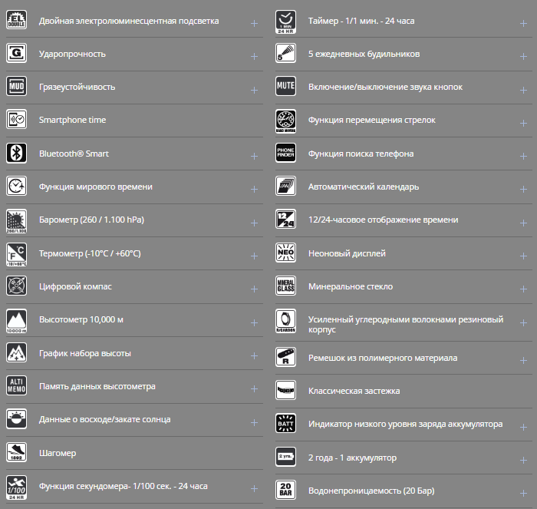Click the 5 ежедневных будильников label

point(364,54)
